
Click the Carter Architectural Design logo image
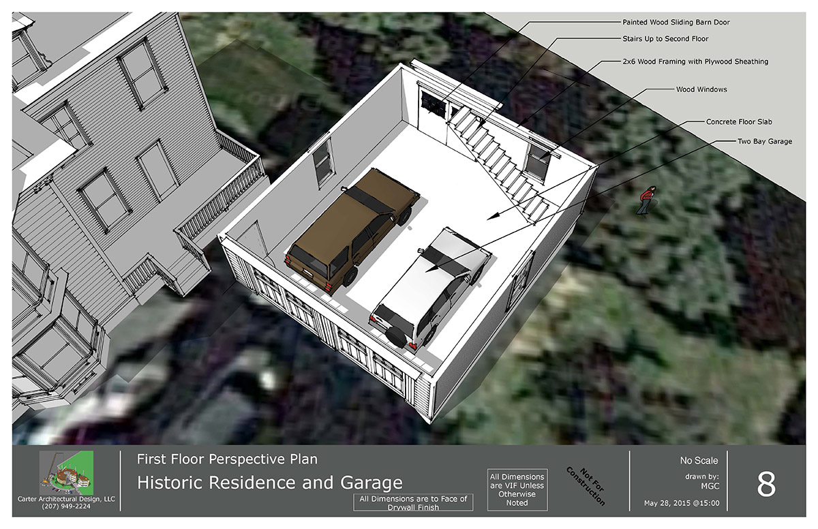[x=67, y=472]
